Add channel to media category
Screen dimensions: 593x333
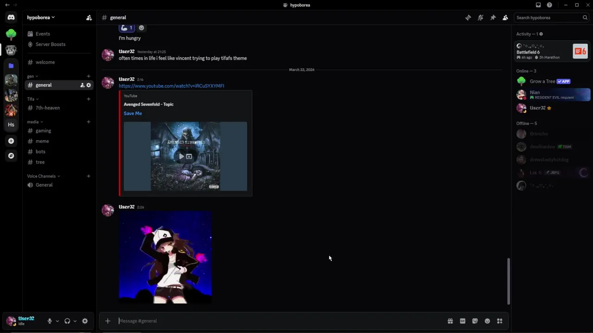coord(88,122)
